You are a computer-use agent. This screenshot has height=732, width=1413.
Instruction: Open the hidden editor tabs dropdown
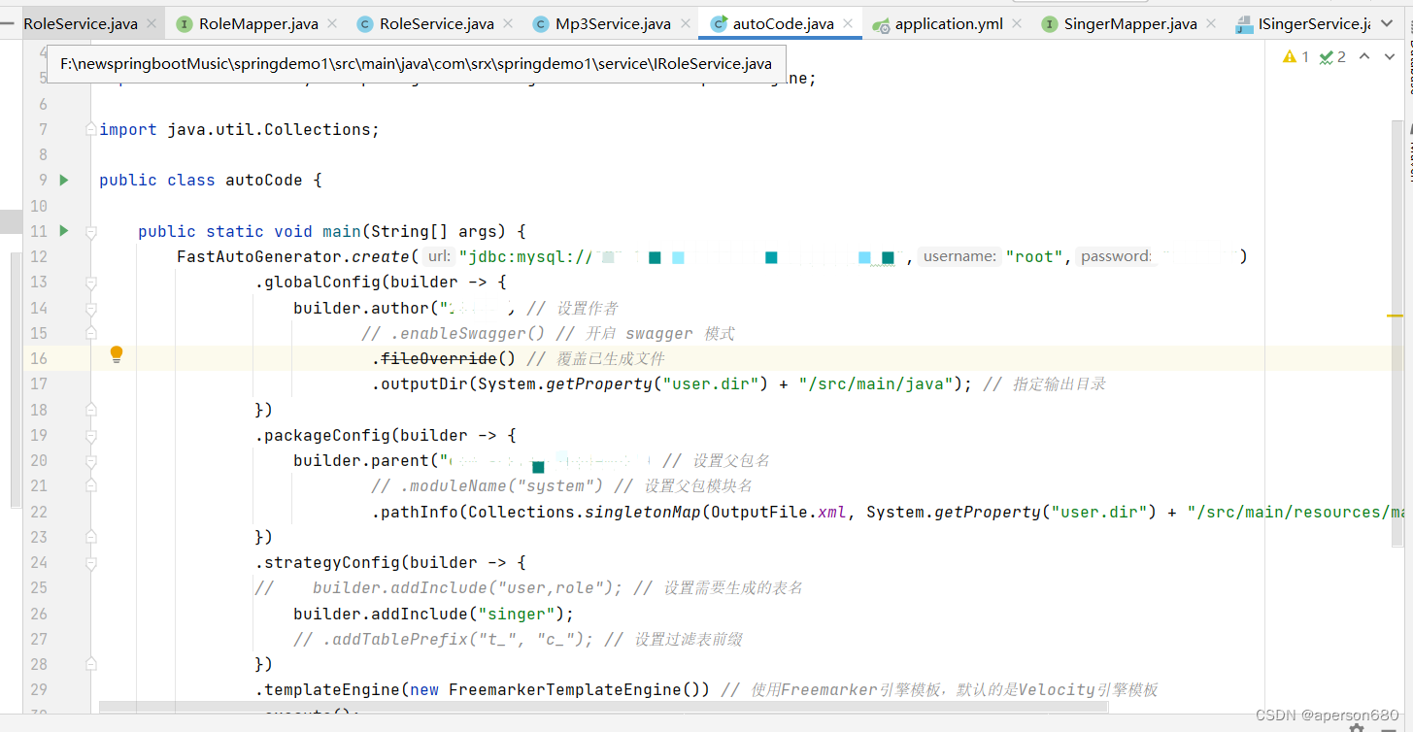tap(1389, 23)
